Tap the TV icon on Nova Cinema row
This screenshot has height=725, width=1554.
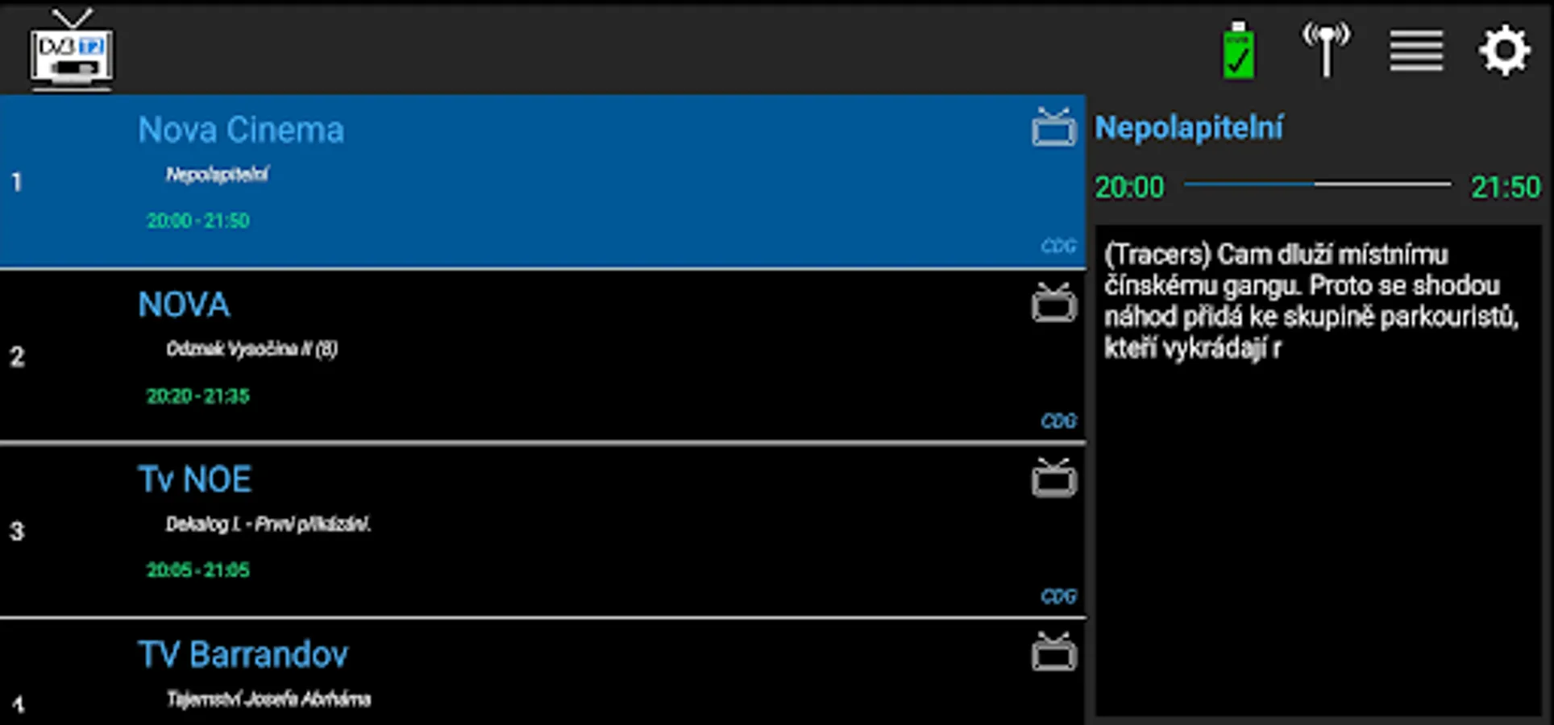pyautogui.click(x=1054, y=126)
